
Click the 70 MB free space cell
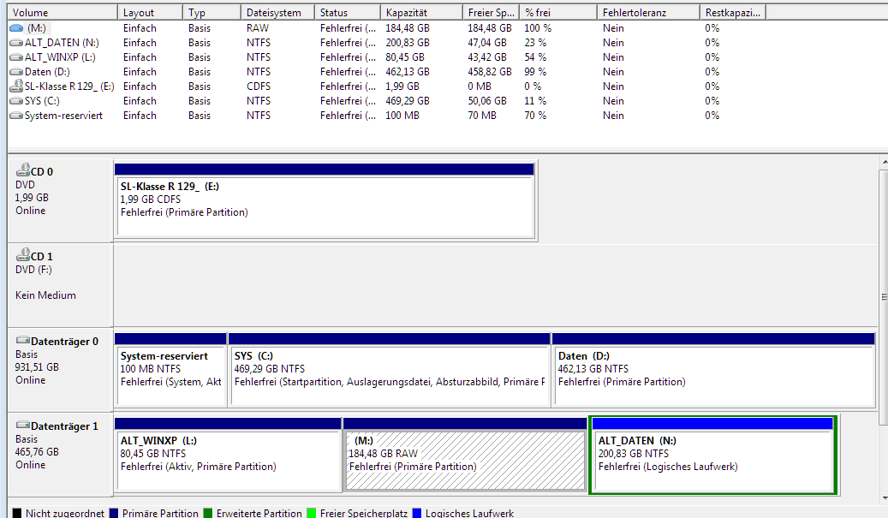pyautogui.click(x=482, y=116)
